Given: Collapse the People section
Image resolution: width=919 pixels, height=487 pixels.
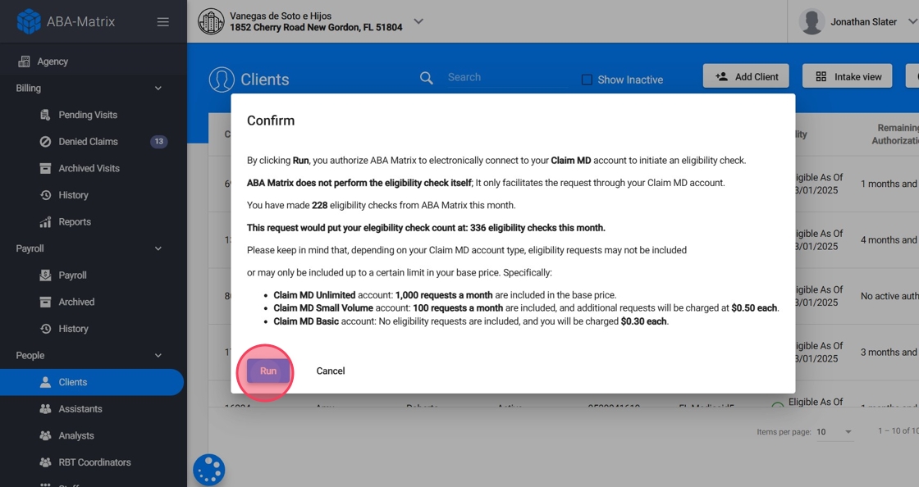Looking at the screenshot, I should 158,356.
